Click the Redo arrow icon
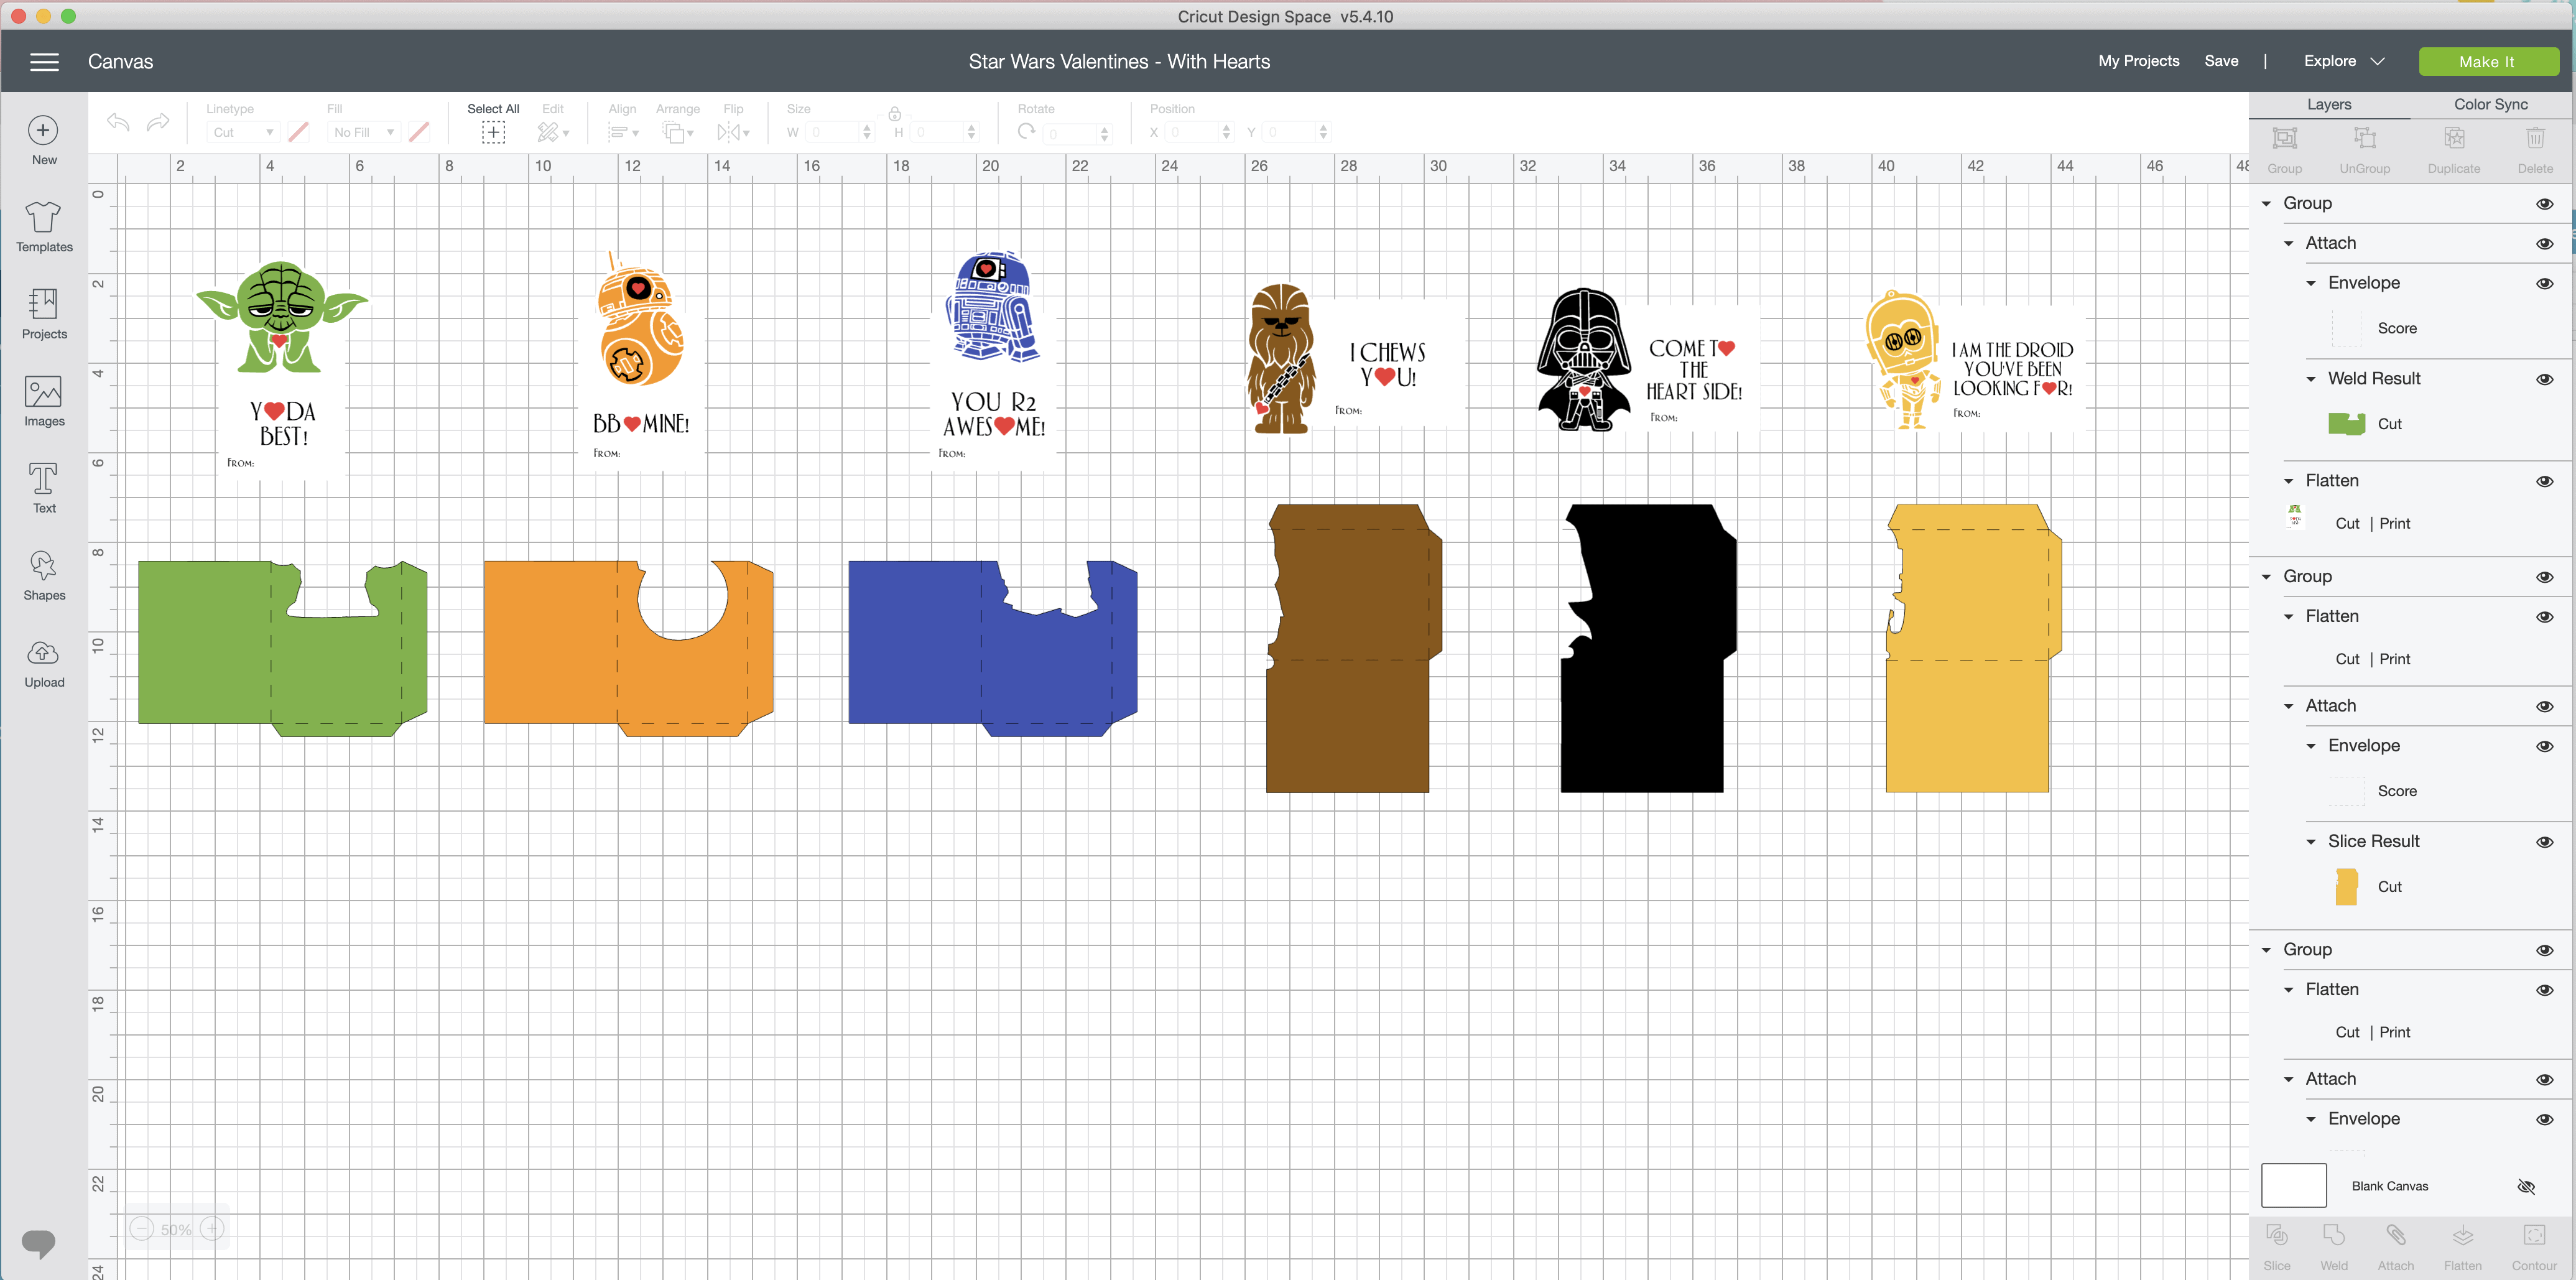The width and height of the screenshot is (2576, 1280). 158,122
